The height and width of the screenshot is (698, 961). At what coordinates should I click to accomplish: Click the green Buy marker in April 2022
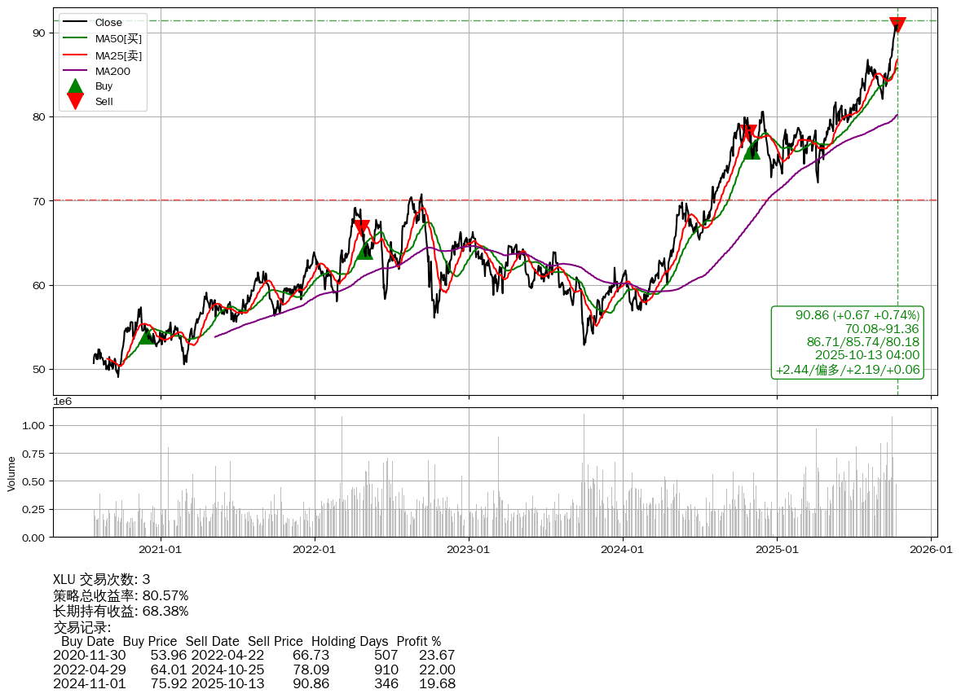tap(364, 251)
